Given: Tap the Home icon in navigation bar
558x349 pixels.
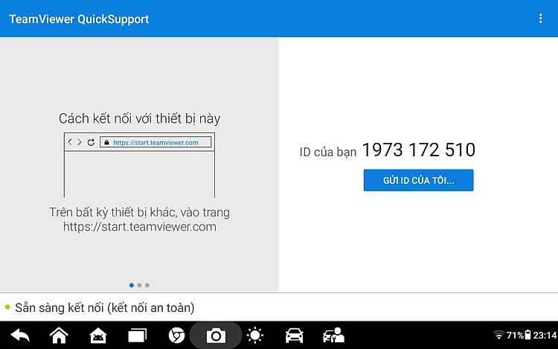Looking at the screenshot, I should (x=59, y=336).
